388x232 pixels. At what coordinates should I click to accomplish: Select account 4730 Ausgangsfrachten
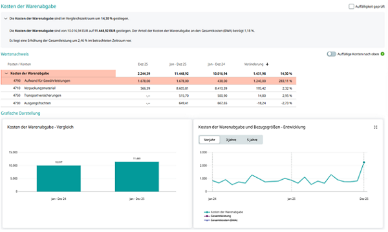coord(149,103)
